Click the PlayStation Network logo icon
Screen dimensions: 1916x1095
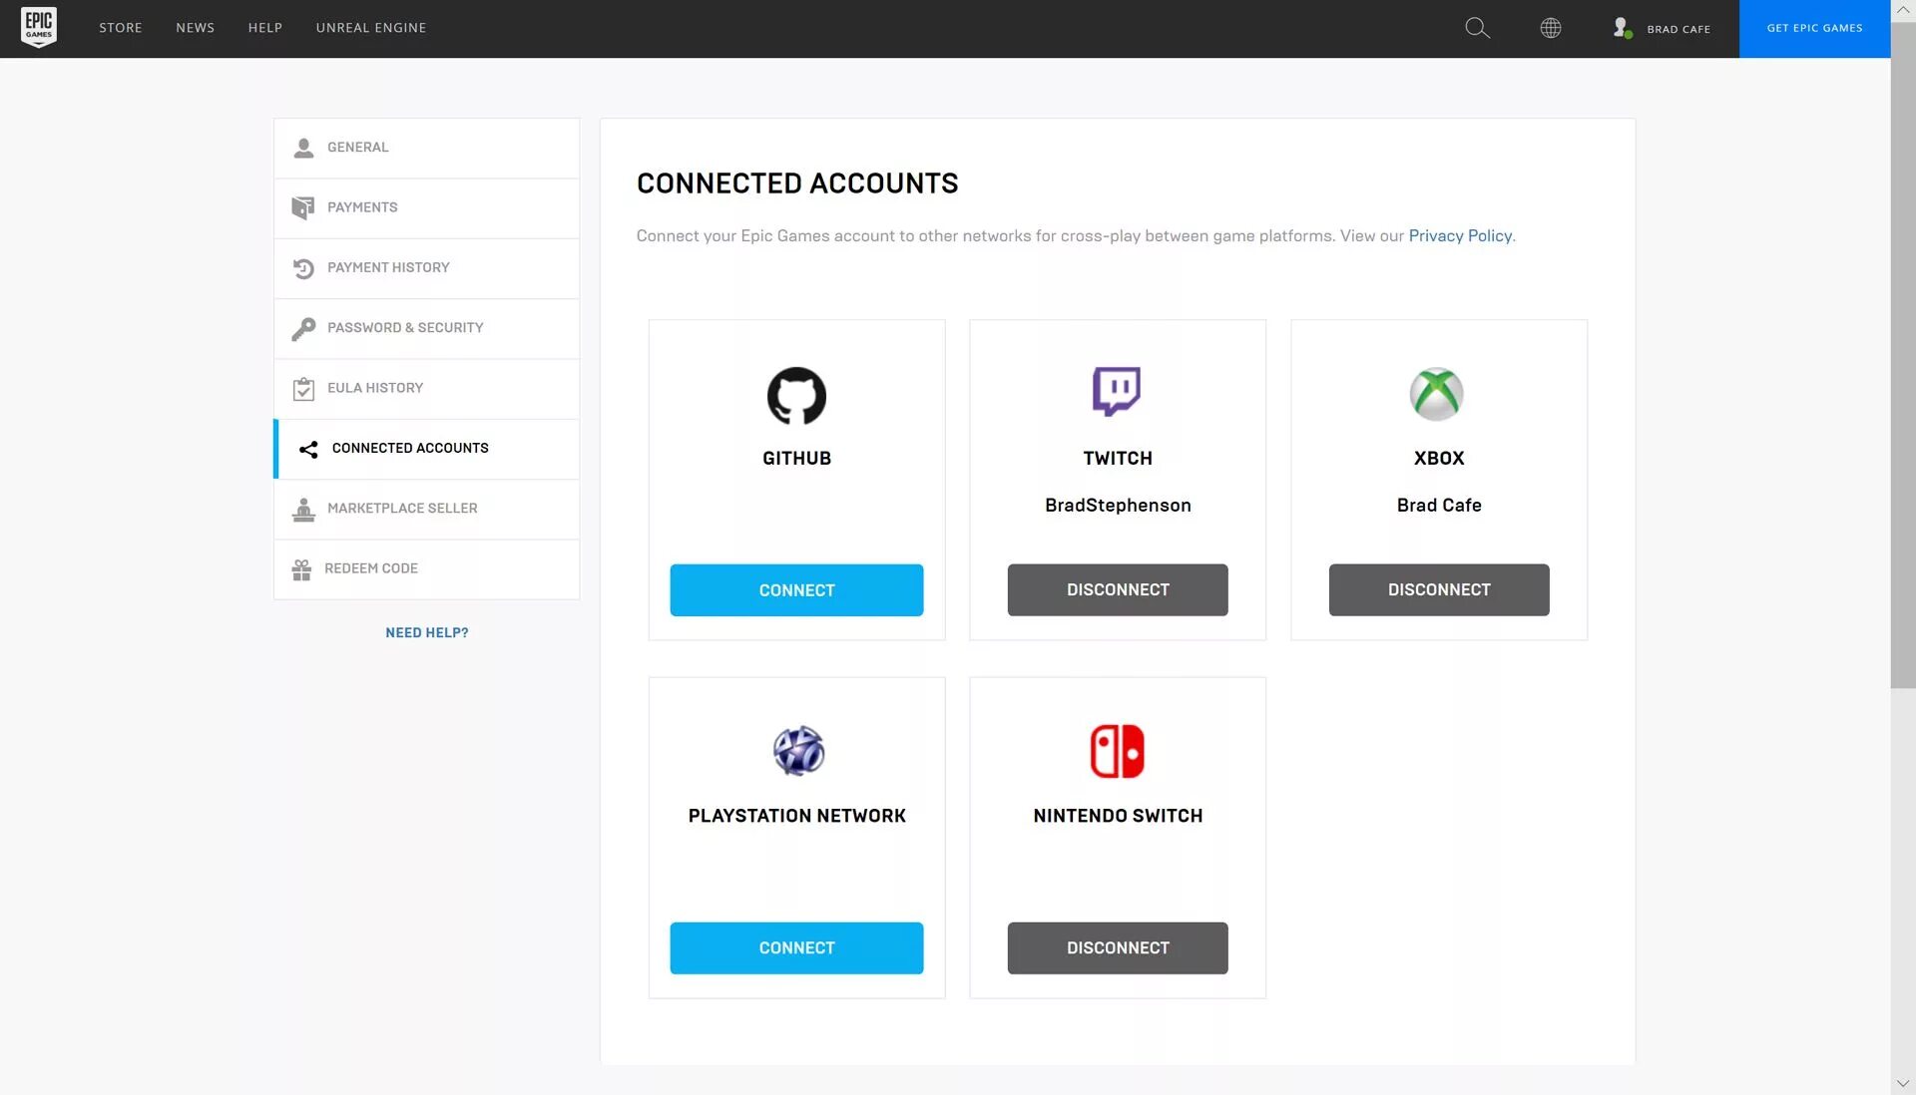coord(796,749)
